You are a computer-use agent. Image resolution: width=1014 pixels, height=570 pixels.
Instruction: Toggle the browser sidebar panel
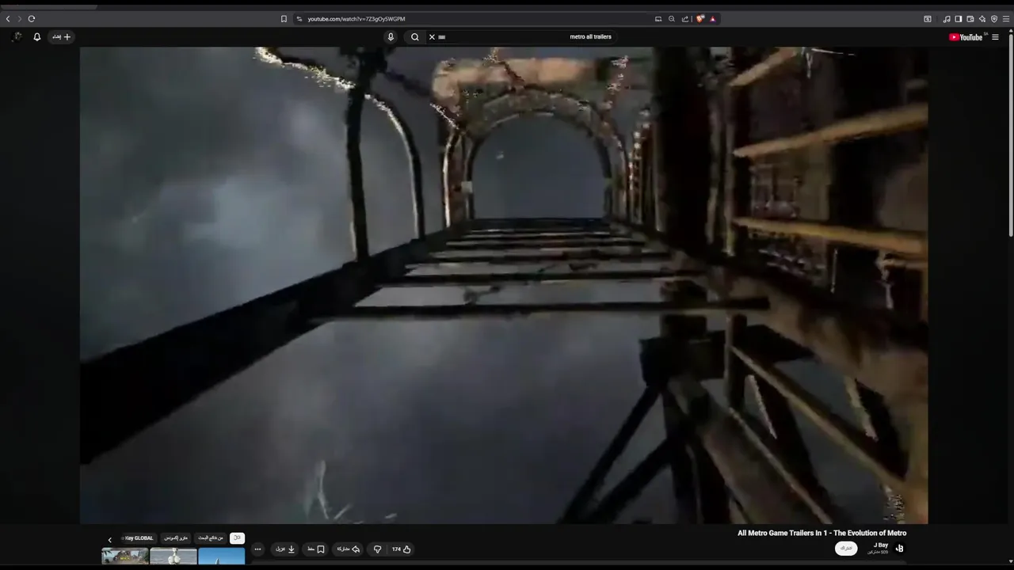point(958,19)
